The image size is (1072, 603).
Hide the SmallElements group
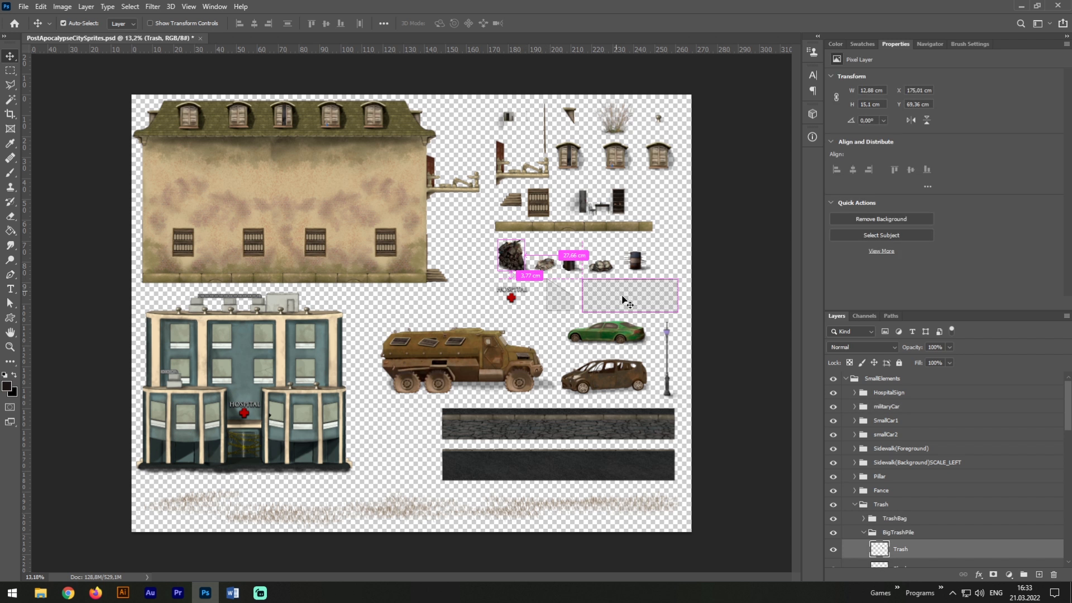[833, 379]
